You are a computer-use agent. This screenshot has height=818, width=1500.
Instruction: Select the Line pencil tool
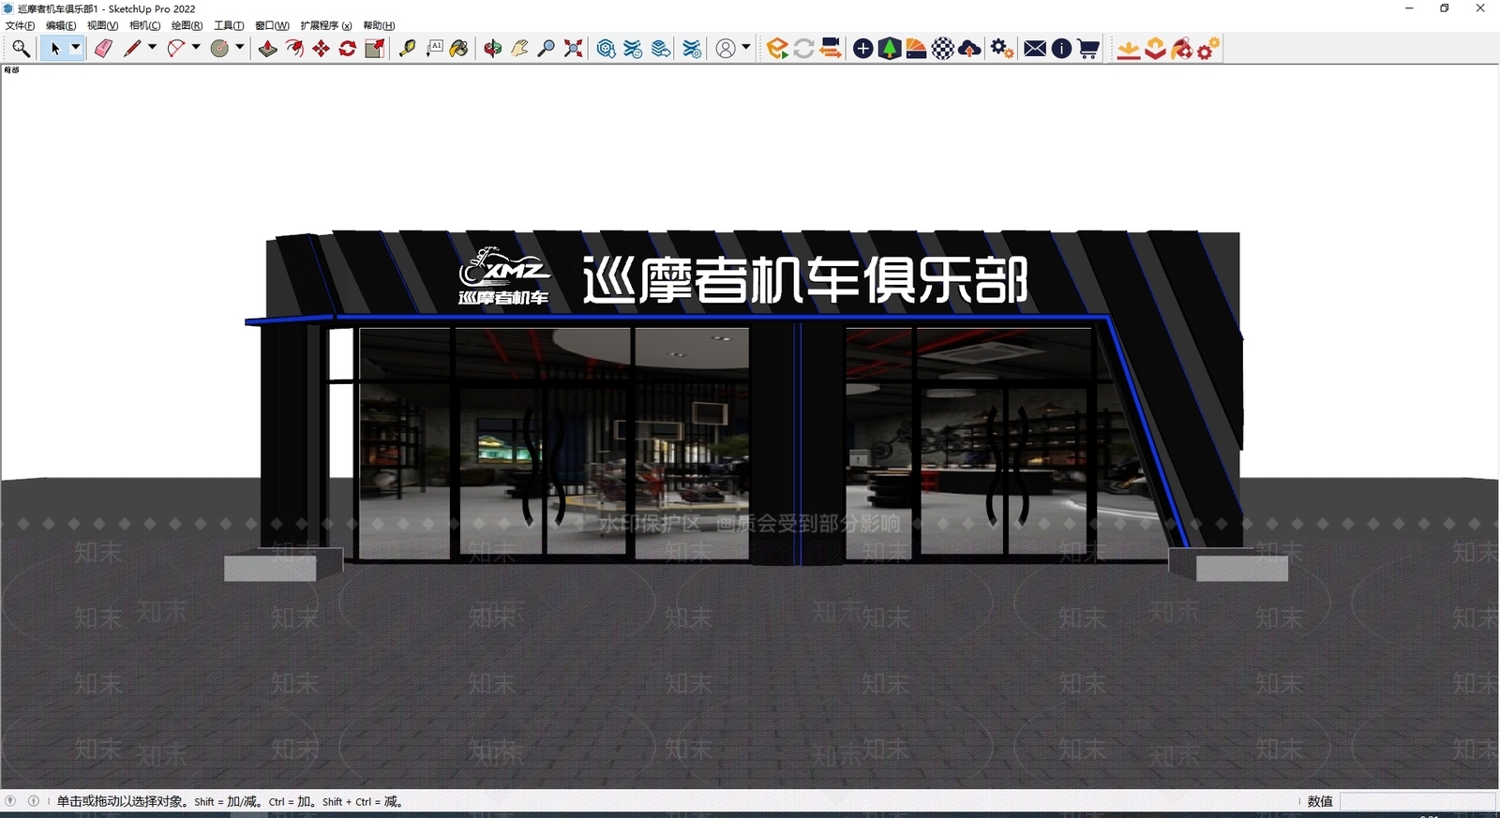pos(132,49)
